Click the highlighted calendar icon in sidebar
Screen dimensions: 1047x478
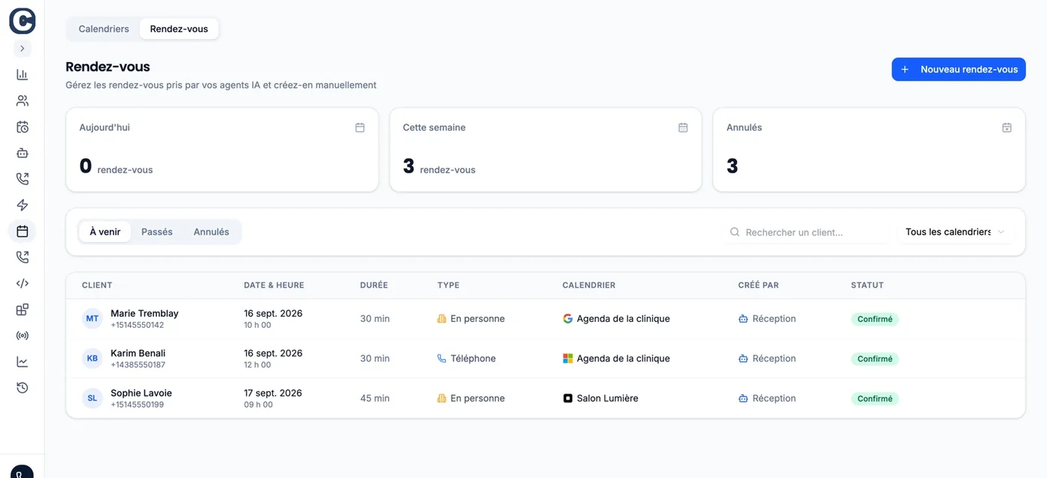point(22,232)
